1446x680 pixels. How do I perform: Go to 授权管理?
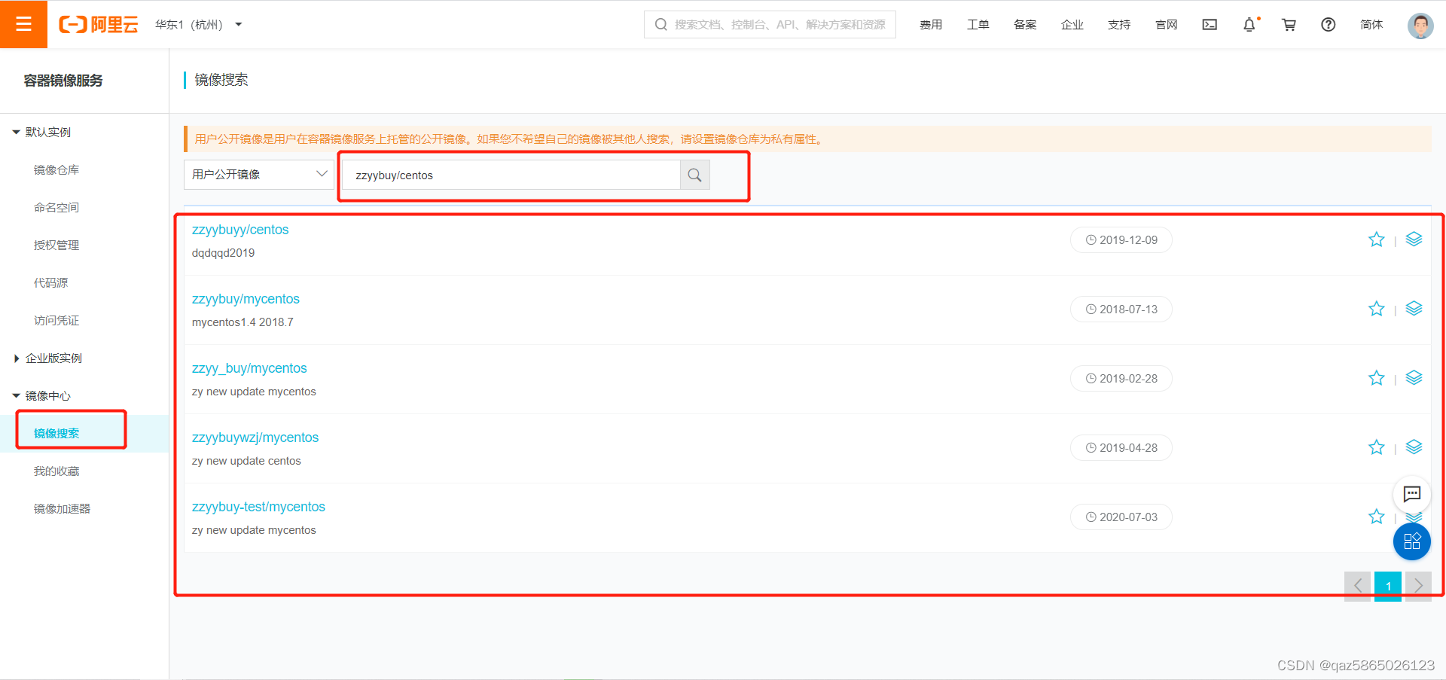56,245
